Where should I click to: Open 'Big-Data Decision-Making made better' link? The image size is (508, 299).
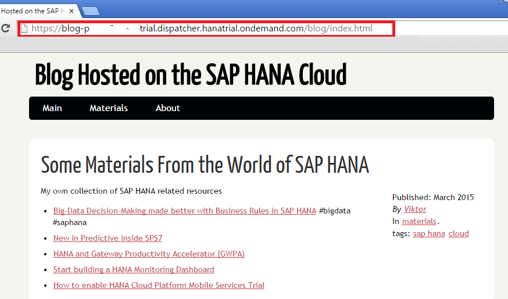[x=185, y=211]
